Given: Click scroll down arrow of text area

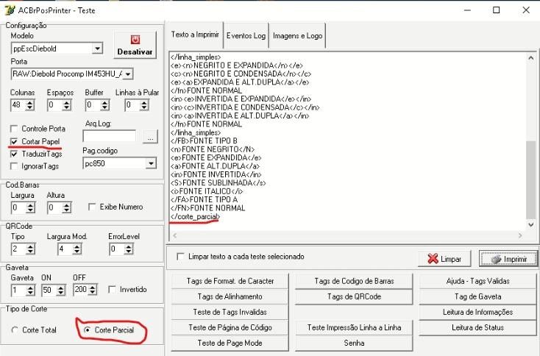Looking at the screenshot, I should (530, 225).
